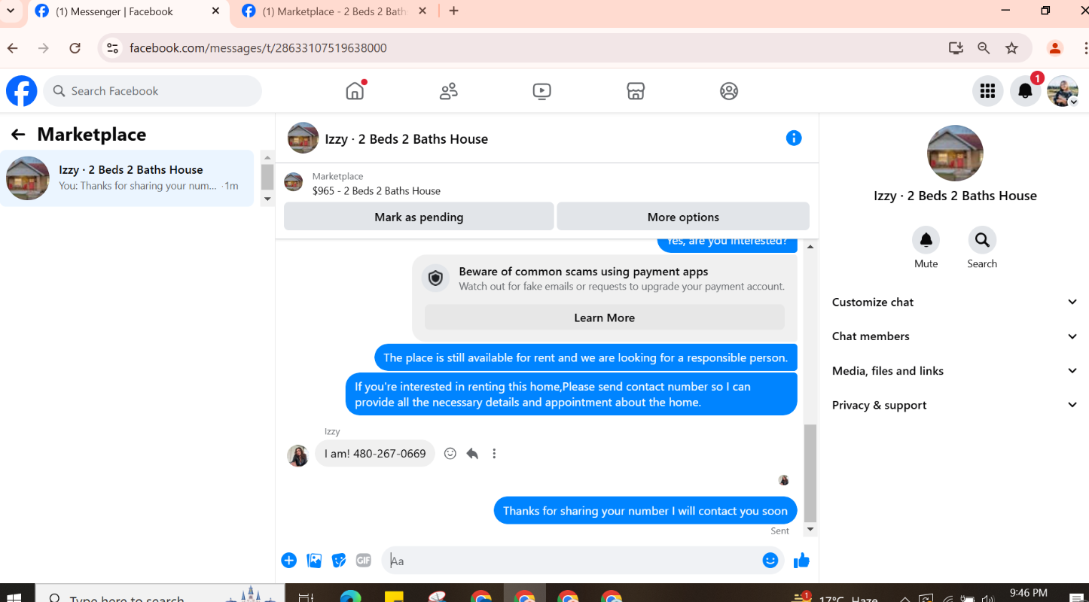Choose a GIF in composer
The height and width of the screenshot is (602, 1089).
coord(364,561)
